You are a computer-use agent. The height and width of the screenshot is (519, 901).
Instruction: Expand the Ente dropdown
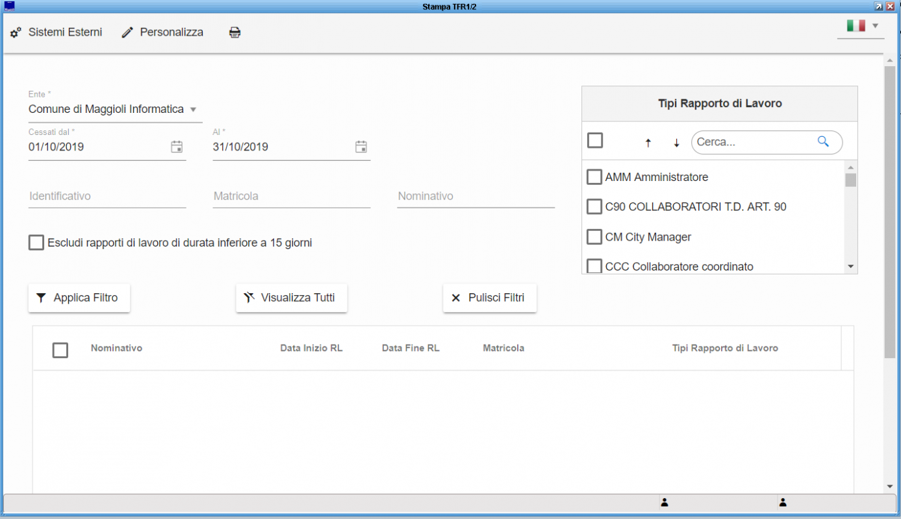click(193, 110)
